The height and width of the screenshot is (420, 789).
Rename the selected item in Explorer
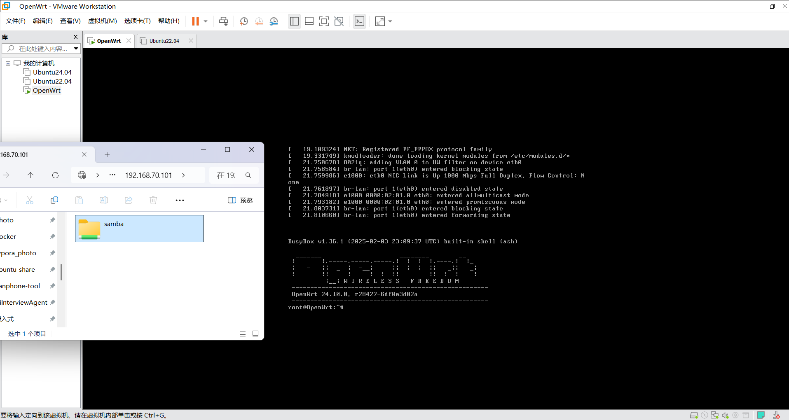104,200
